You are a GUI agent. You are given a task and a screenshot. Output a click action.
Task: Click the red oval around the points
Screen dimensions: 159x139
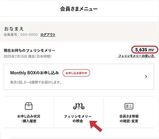click(x=145, y=50)
